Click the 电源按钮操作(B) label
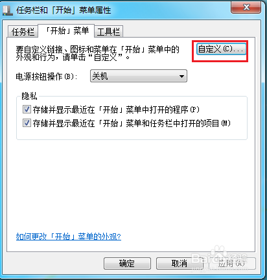Image resolution: width=267 pixels, height=280 pixels. [46, 76]
